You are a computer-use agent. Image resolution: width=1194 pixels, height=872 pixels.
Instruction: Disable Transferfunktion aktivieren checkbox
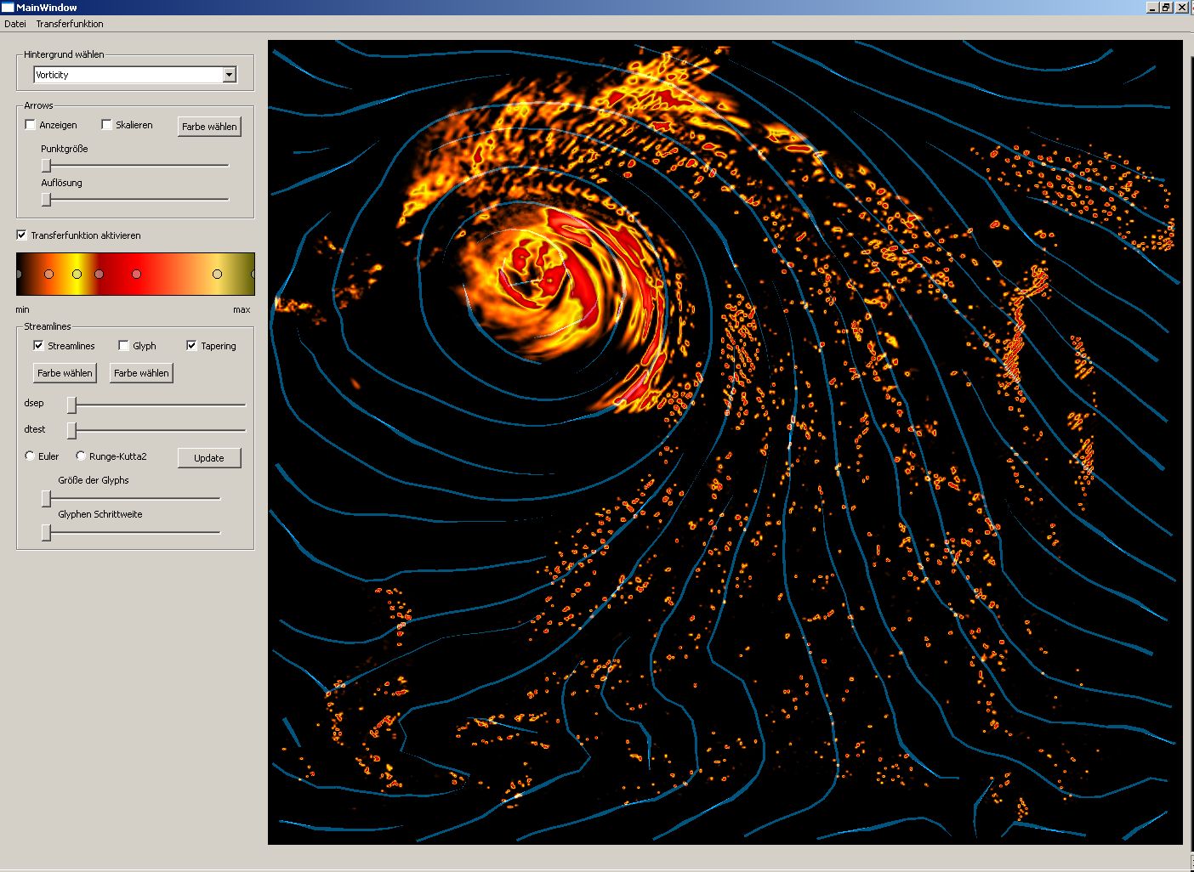click(x=22, y=235)
